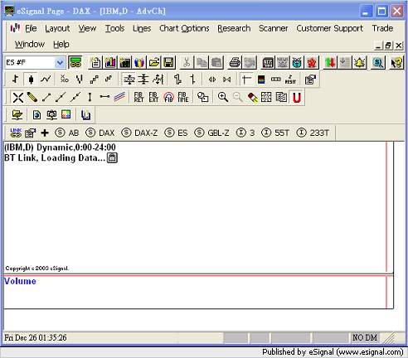Click the LINK icon on the page bar
Image resolution: width=408 pixels, height=358 pixels.
pyautogui.click(x=16, y=133)
